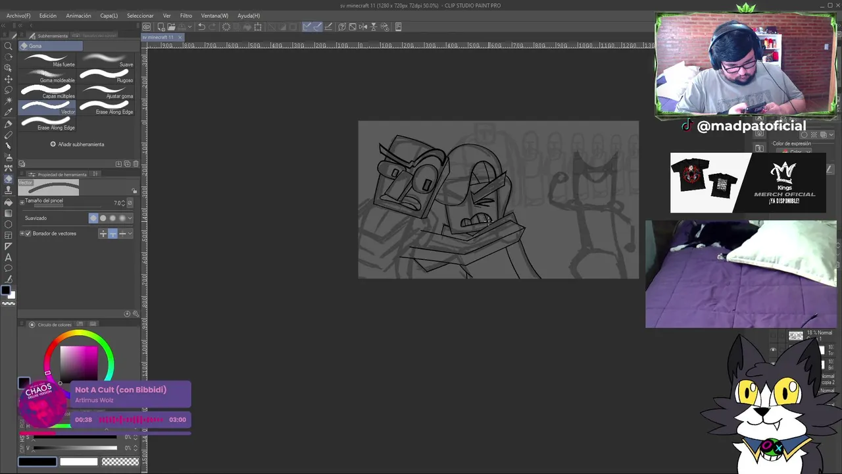This screenshot has height=474, width=842.
Task: Open the save icon dropdown arrow
Action: tap(189, 27)
